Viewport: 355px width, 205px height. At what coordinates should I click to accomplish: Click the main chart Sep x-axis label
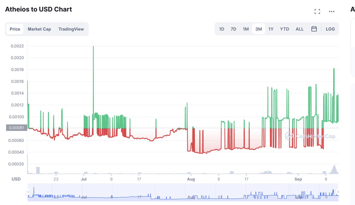tap(298, 179)
